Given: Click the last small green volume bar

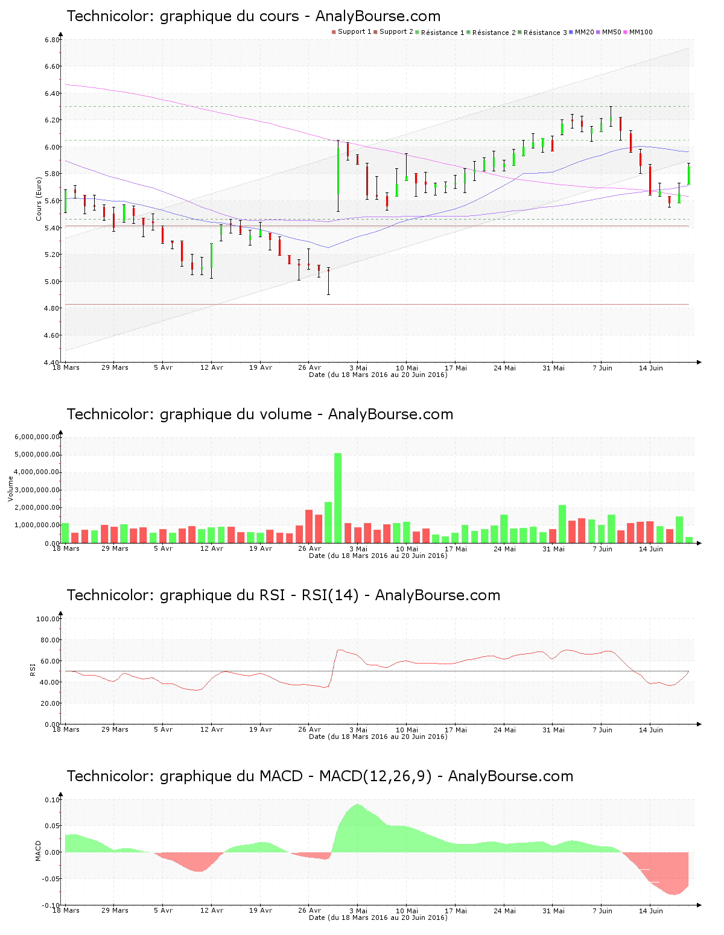Looking at the screenshot, I should tap(689, 540).
